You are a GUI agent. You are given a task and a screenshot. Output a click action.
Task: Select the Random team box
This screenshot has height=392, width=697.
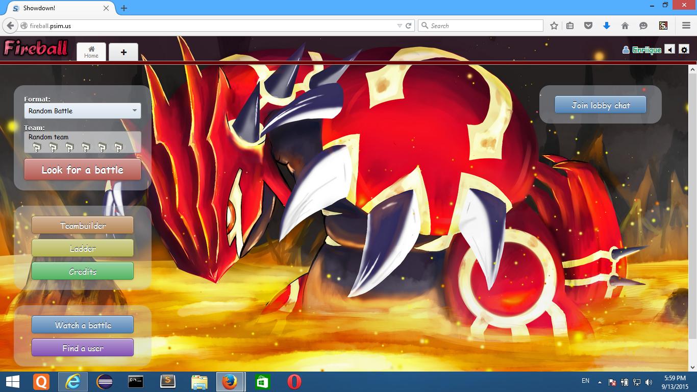tap(83, 142)
